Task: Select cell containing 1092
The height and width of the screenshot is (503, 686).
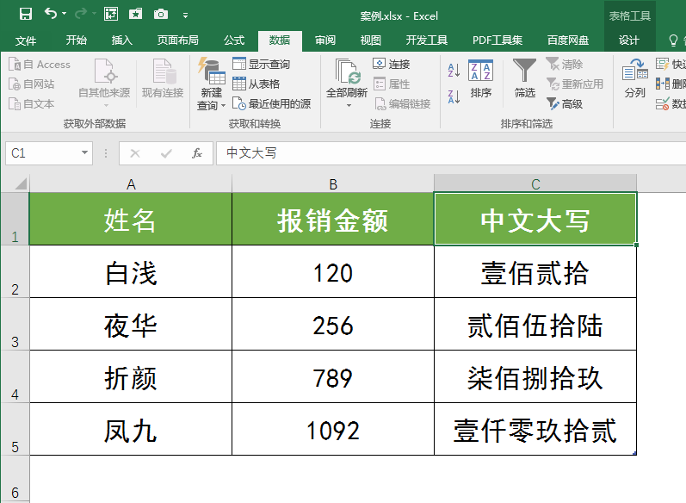Action: tap(333, 430)
